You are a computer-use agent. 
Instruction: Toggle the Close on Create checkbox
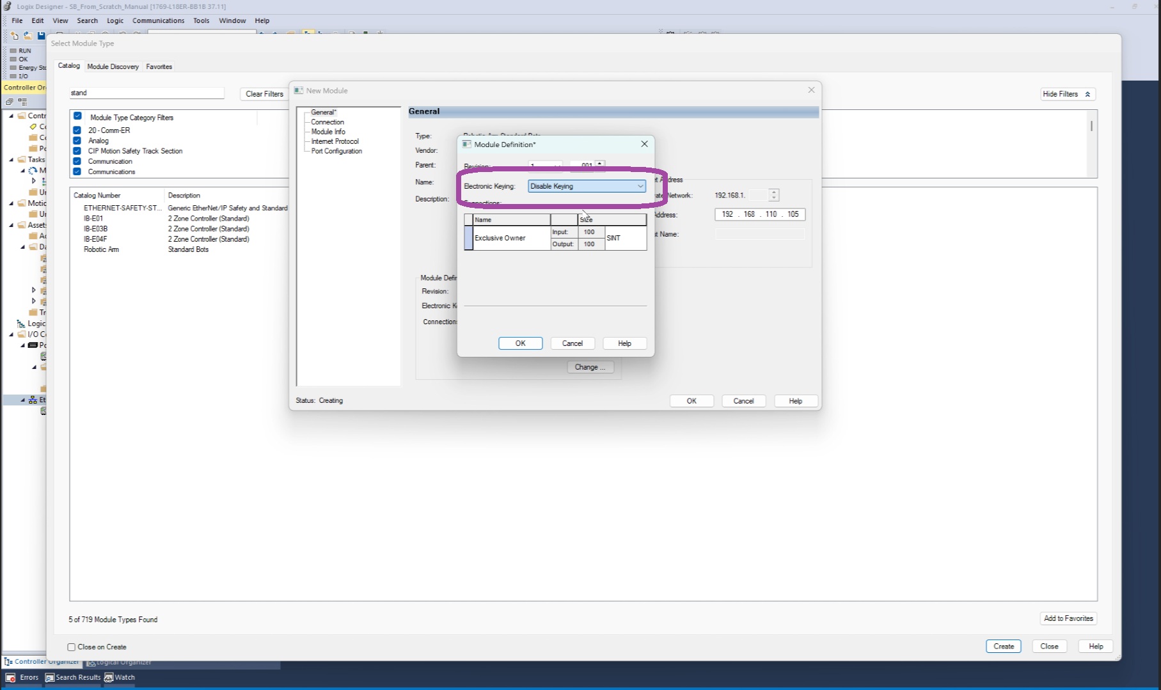pyautogui.click(x=72, y=647)
